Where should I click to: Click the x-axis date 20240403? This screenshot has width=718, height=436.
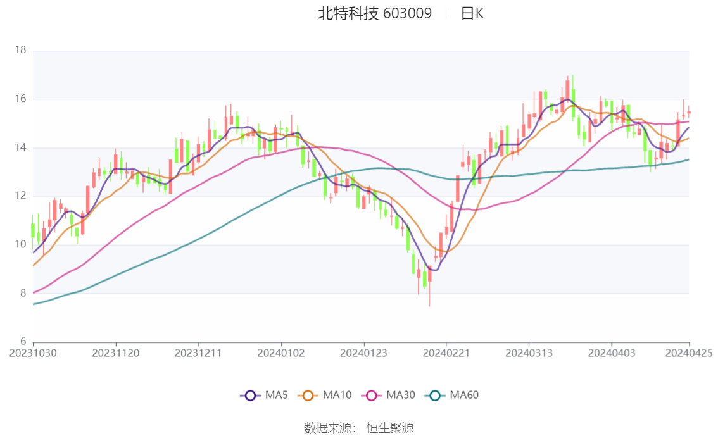[x=612, y=353]
